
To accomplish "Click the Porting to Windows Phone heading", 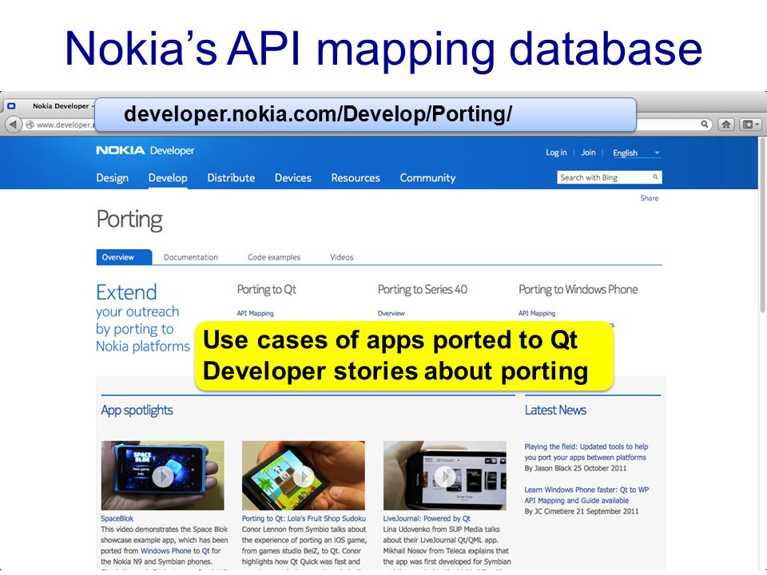I will pos(578,289).
